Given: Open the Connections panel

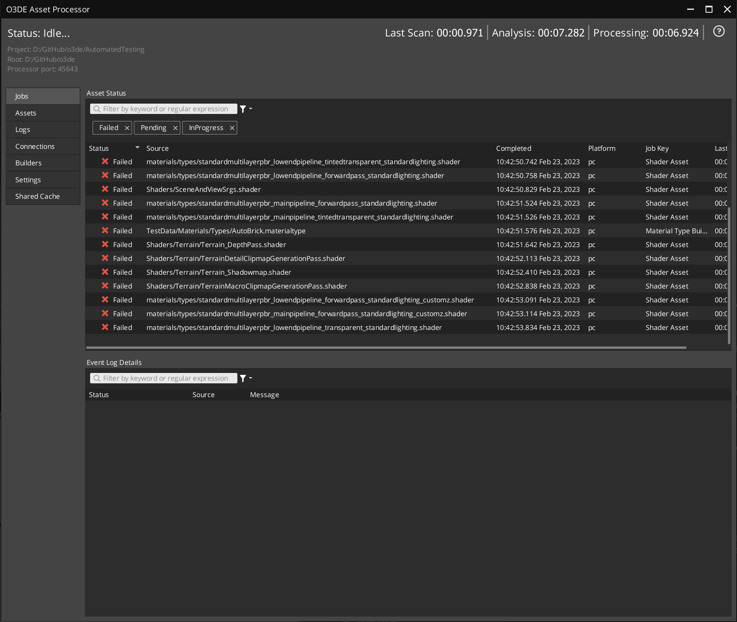Looking at the screenshot, I should pyautogui.click(x=43, y=146).
